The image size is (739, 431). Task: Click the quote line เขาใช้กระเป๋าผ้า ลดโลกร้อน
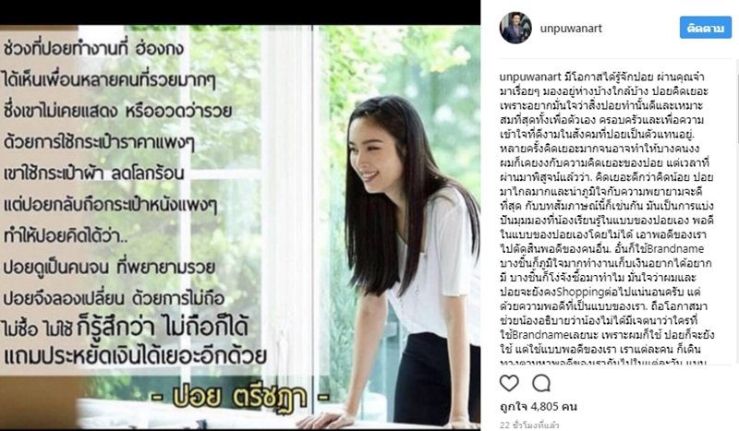tap(93, 174)
